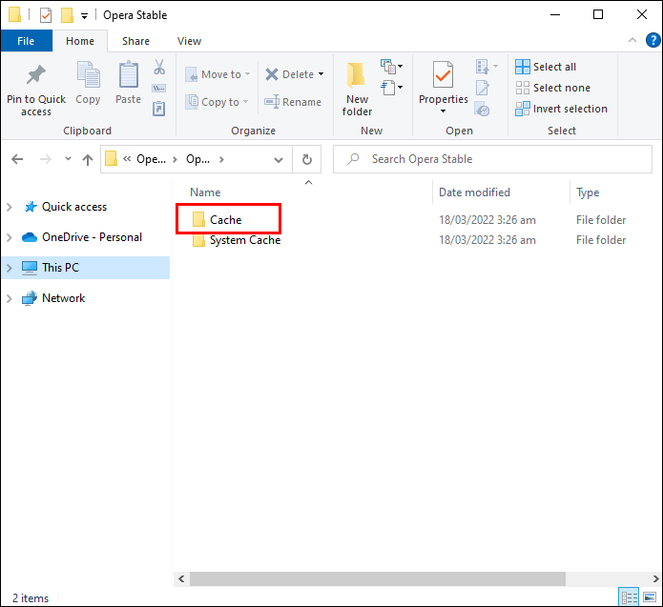Click New folder icon in title bar
This screenshot has width=663, height=607.
[x=67, y=15]
